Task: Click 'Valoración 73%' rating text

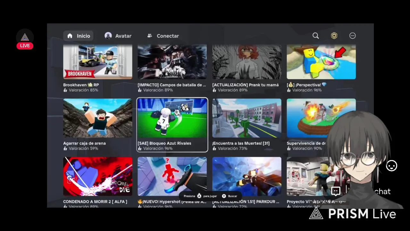Action: [233, 149]
